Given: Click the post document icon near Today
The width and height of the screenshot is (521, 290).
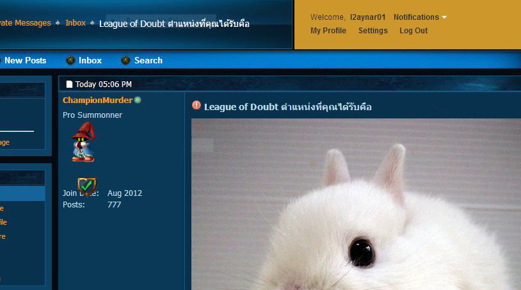Looking at the screenshot, I should pyautogui.click(x=69, y=84).
